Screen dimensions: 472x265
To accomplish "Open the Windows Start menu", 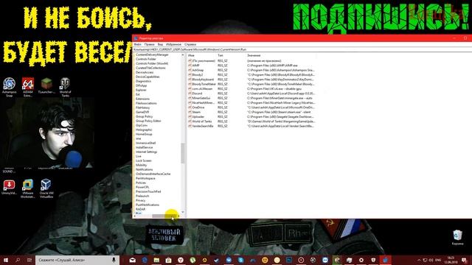I will pos(6,260).
